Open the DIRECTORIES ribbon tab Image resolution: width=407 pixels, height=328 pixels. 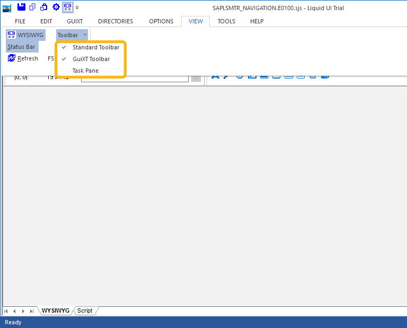[x=116, y=21]
